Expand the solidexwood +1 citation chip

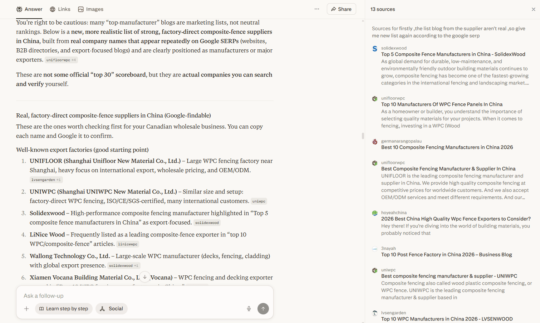tap(123, 266)
